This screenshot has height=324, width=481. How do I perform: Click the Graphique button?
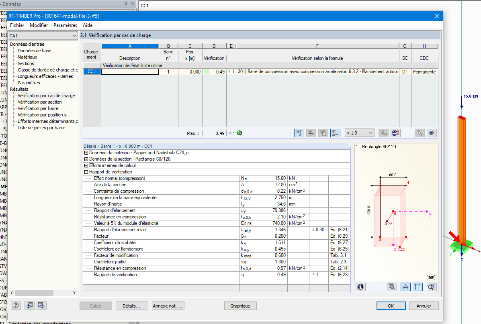[x=240, y=306]
